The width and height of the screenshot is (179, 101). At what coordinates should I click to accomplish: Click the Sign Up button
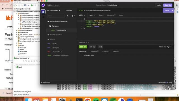[x=168, y=5]
